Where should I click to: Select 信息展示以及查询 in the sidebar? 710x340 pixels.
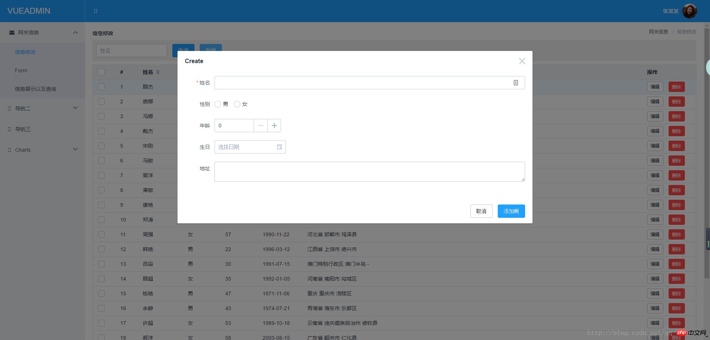click(x=35, y=89)
